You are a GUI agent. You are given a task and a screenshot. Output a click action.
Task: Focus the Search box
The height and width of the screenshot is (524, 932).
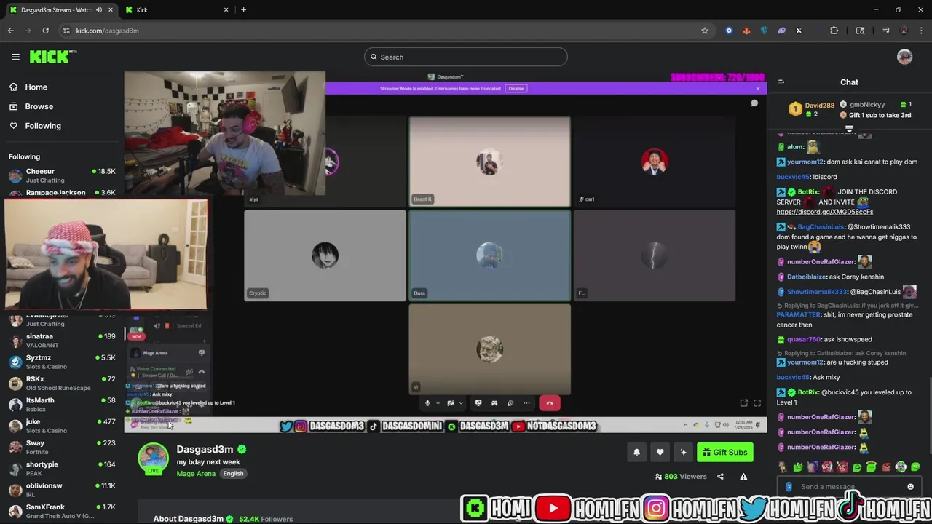coord(466,57)
